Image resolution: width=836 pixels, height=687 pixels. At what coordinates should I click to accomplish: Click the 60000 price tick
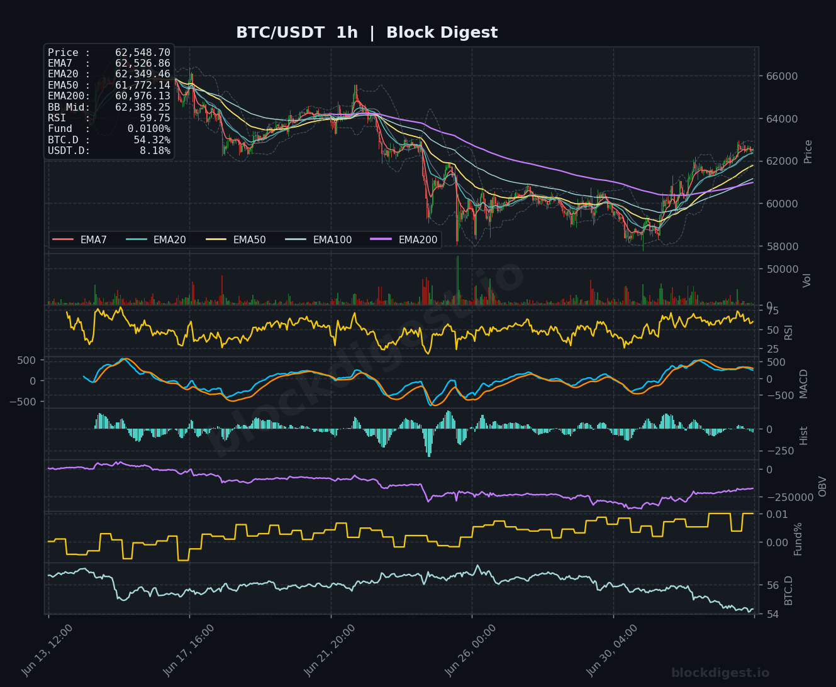781,204
